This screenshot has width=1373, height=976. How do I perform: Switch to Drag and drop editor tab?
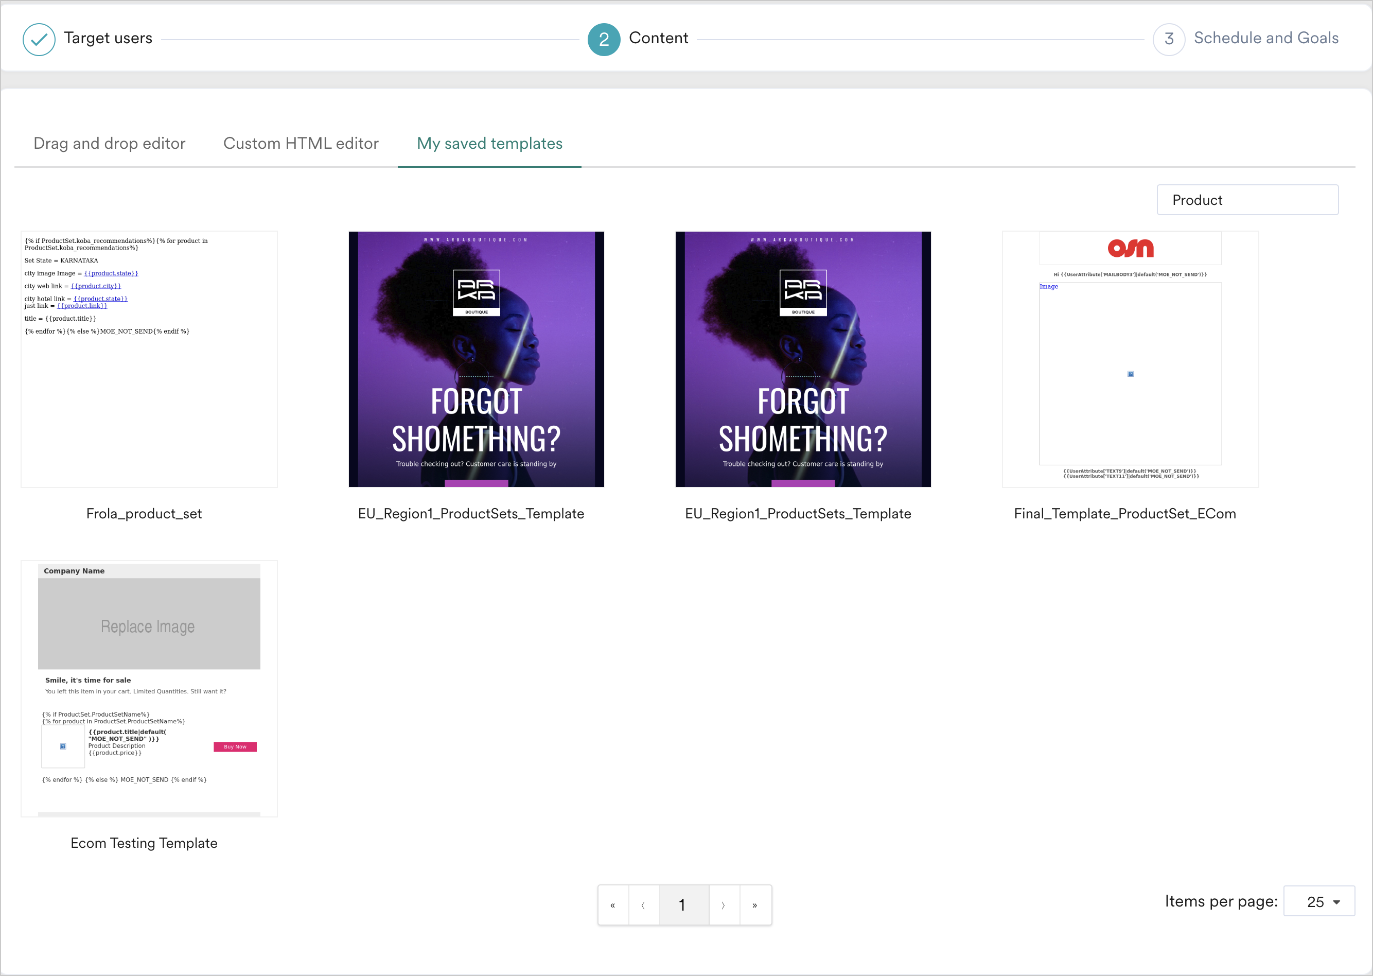pos(110,143)
